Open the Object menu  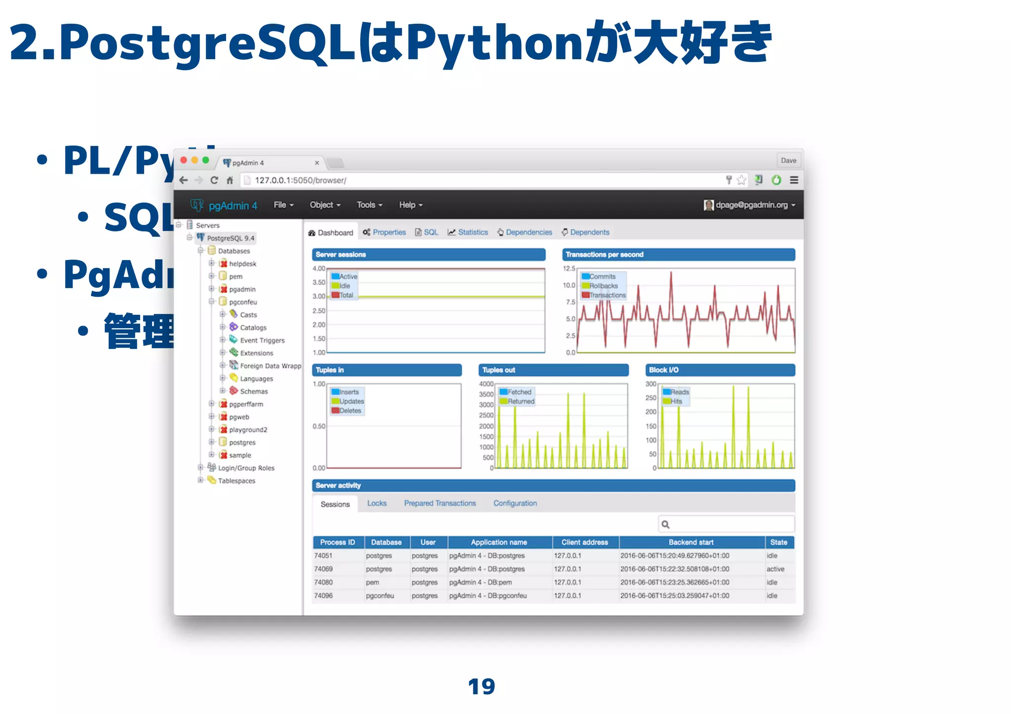click(x=325, y=205)
